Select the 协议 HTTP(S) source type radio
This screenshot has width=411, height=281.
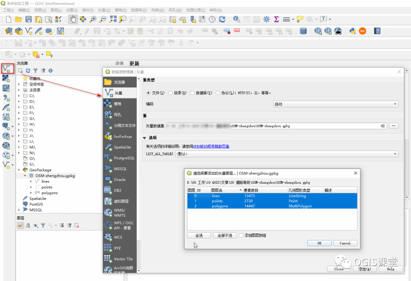[218, 93]
